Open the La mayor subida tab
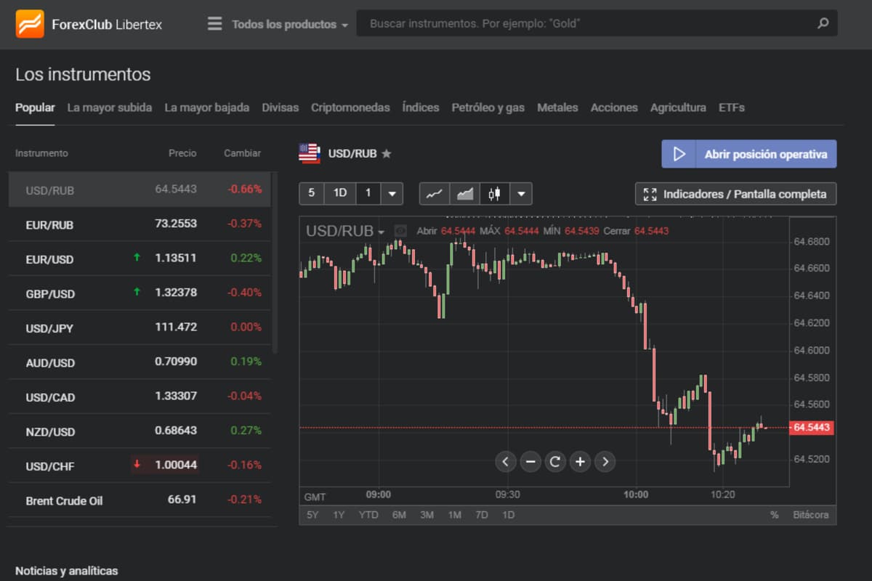The height and width of the screenshot is (581, 872). pyautogui.click(x=110, y=107)
